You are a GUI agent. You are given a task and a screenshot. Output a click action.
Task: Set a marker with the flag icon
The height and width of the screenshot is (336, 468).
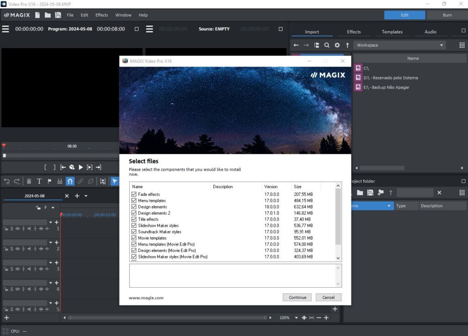pyautogui.click(x=48, y=181)
